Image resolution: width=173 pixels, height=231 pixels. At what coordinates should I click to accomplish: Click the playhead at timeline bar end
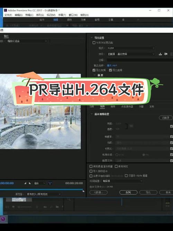point(83,191)
